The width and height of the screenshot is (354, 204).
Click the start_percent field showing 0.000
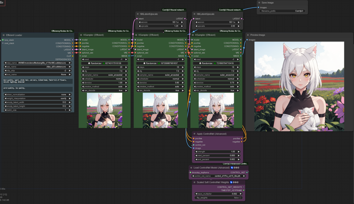217,155
